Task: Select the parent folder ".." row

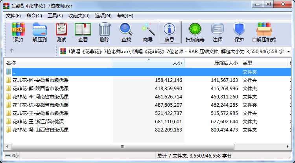Action: click(x=147, y=72)
